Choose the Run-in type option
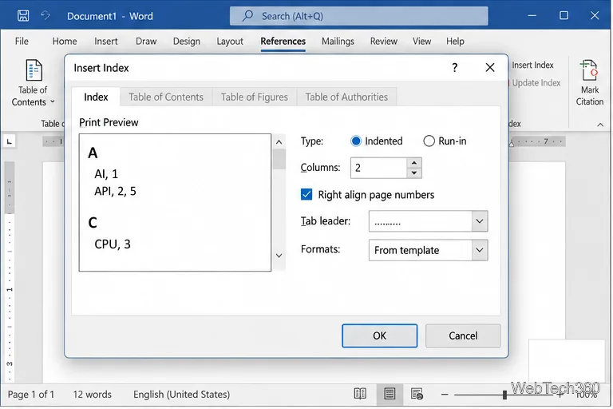 click(429, 141)
